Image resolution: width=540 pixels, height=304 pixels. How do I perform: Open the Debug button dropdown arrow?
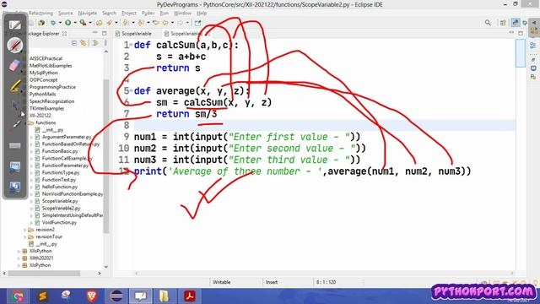[60, 23]
